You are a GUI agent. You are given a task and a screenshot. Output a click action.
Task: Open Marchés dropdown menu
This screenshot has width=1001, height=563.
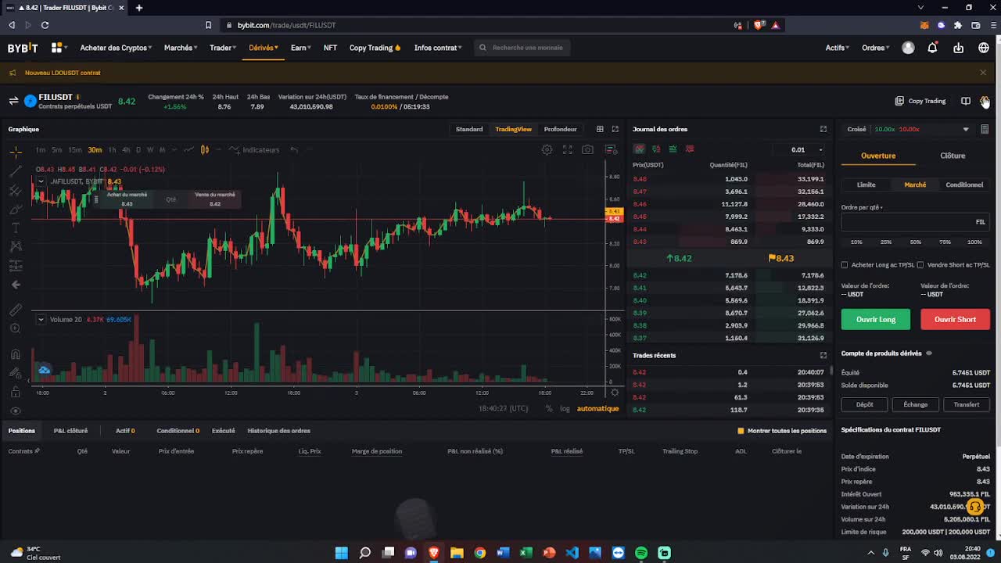click(x=181, y=48)
